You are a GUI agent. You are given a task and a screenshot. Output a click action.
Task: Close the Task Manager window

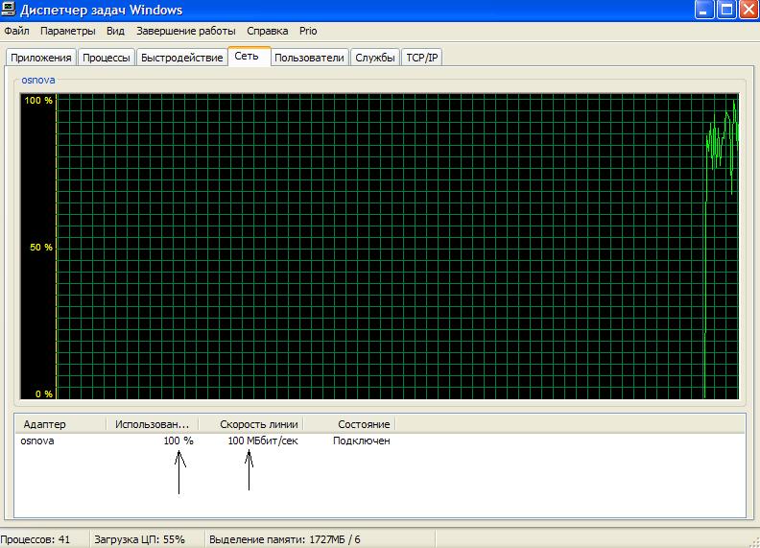click(748, 10)
